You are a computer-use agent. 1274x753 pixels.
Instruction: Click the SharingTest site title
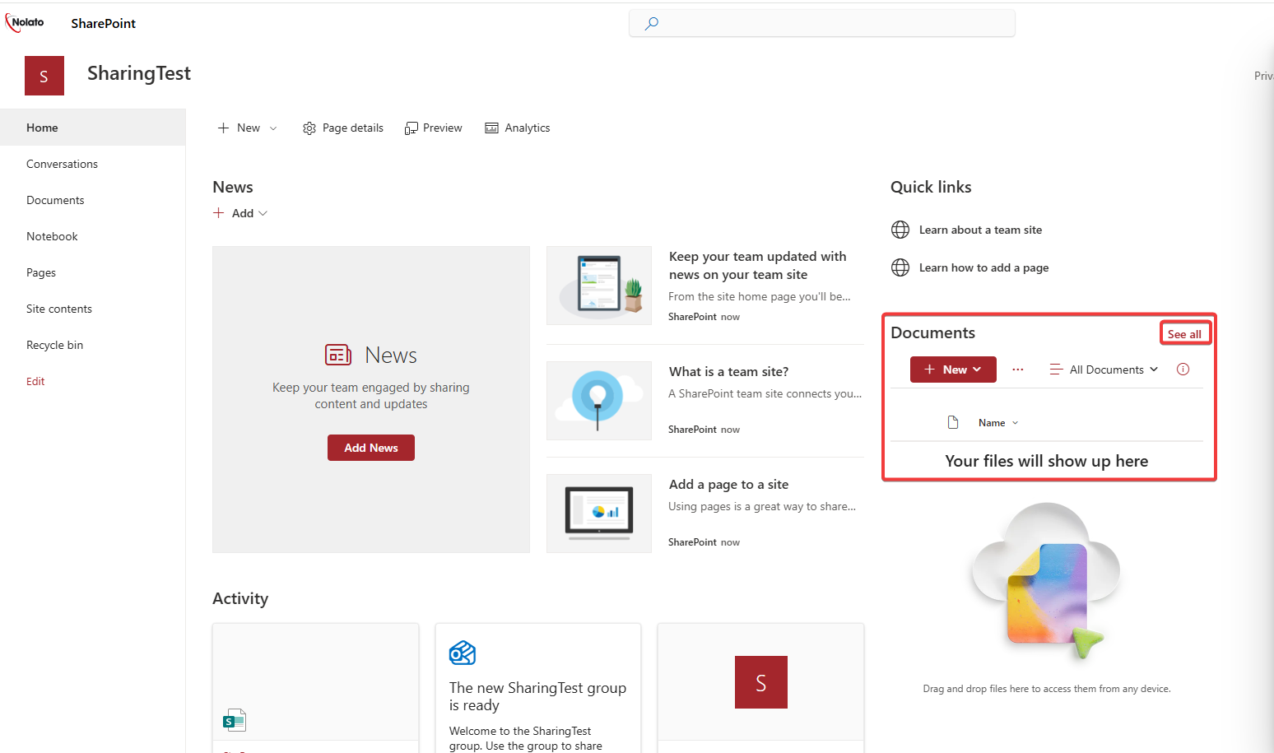[x=139, y=73]
